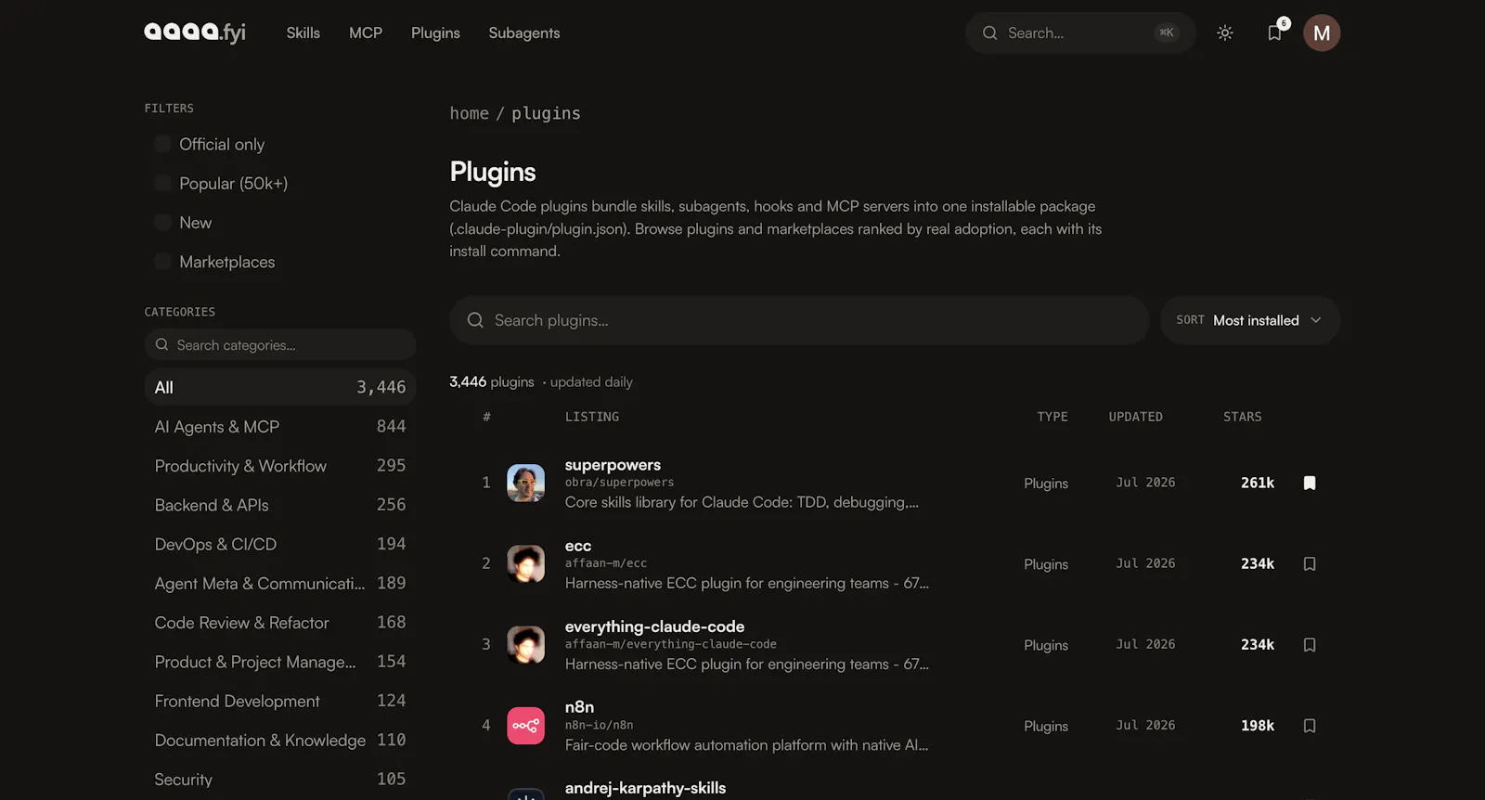Click the 261k stars value

coord(1258,483)
